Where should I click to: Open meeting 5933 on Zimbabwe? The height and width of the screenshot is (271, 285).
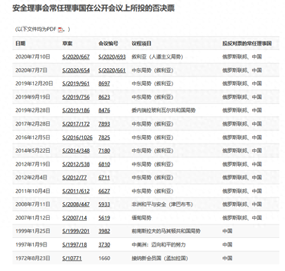click(104, 204)
